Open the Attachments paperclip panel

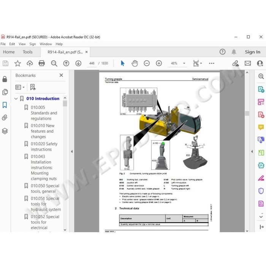click(x=5, y=117)
